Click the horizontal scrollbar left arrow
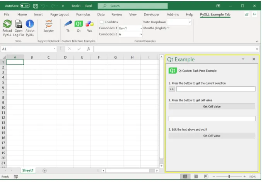 pyautogui.click(x=104, y=170)
